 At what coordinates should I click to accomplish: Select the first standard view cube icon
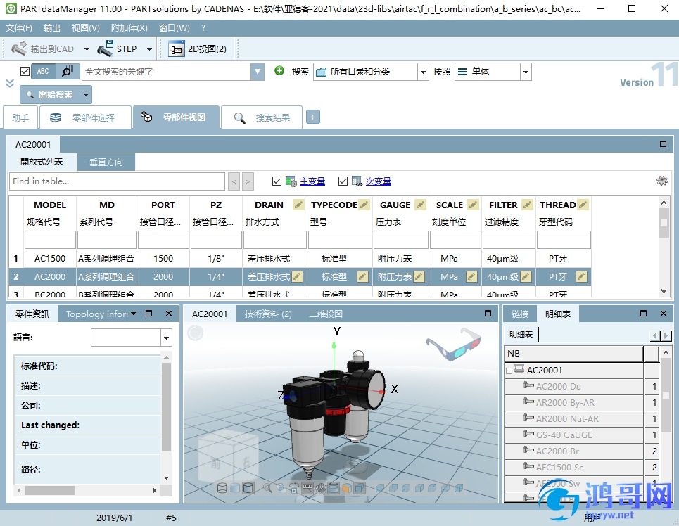(x=380, y=488)
